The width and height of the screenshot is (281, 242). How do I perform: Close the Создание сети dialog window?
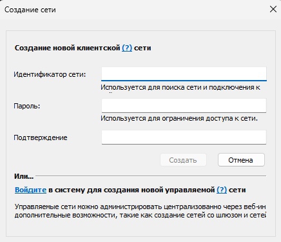[273, 9]
